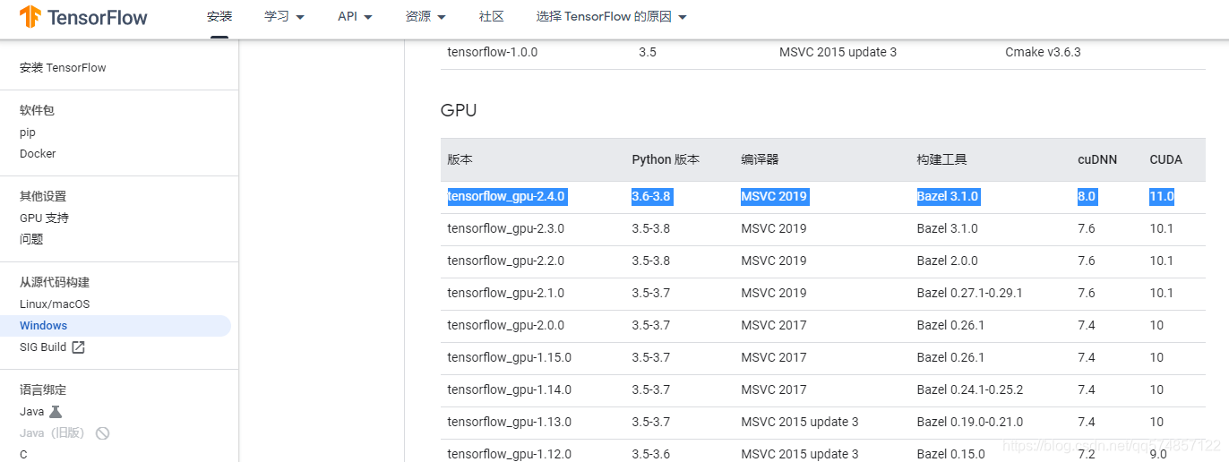
Task: Click the Bazel 2.0.0 cell
Action: 948,261
